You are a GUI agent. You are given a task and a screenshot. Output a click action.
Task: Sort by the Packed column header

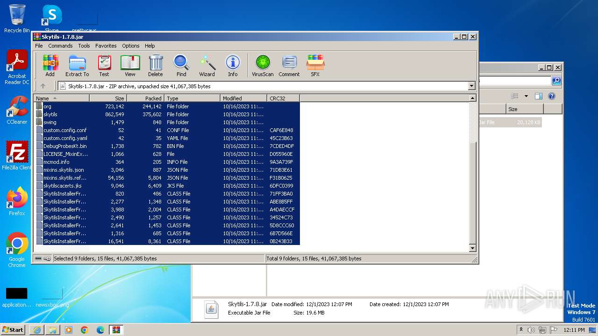click(145, 98)
